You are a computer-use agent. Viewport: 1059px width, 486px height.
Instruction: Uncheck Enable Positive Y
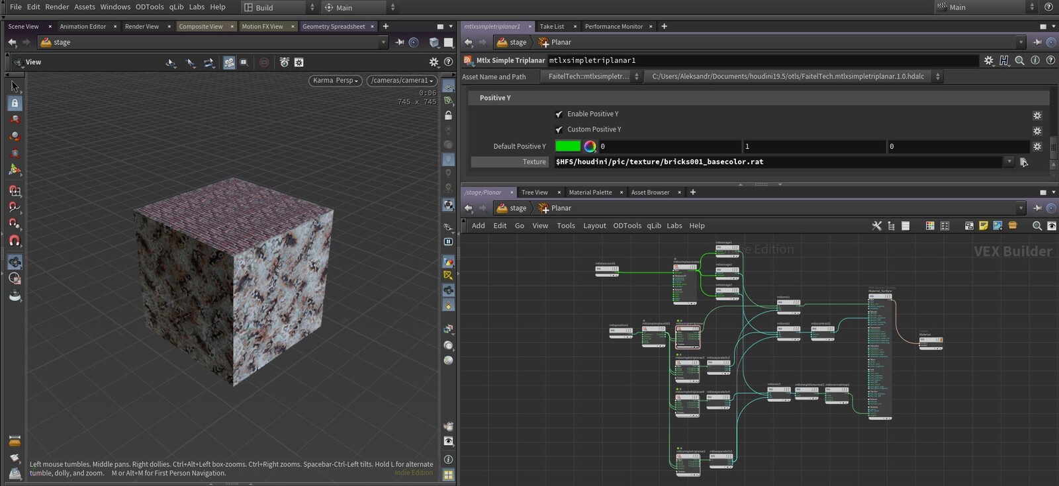coord(559,114)
